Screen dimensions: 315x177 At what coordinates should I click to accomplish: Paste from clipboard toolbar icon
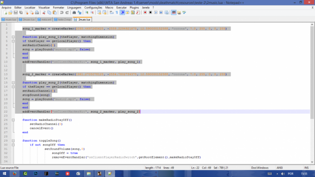click(x=55, y=13)
